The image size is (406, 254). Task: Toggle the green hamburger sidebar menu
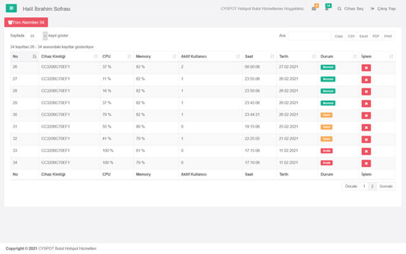pyautogui.click(x=11, y=9)
